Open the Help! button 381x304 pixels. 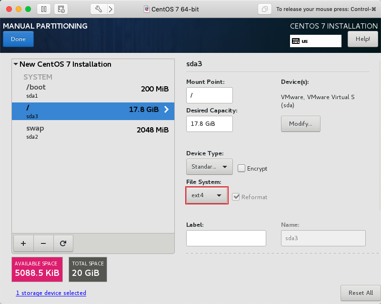coord(363,39)
